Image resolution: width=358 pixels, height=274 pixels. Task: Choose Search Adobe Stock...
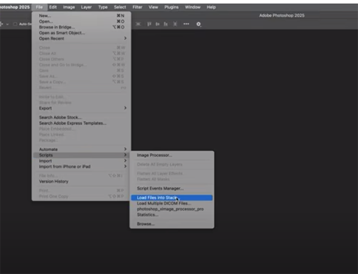[81, 117]
